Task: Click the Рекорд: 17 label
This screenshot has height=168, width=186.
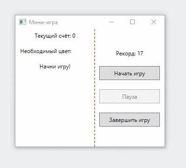Action: (130, 54)
